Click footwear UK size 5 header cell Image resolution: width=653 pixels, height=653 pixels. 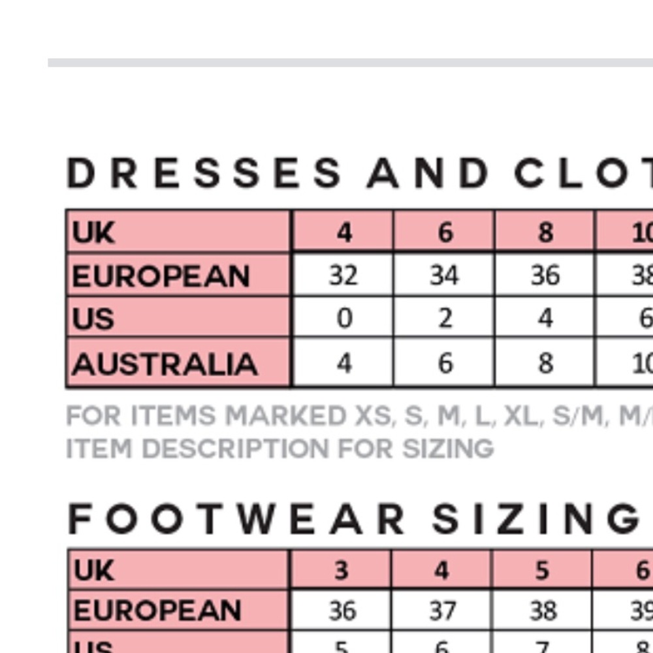click(x=542, y=569)
